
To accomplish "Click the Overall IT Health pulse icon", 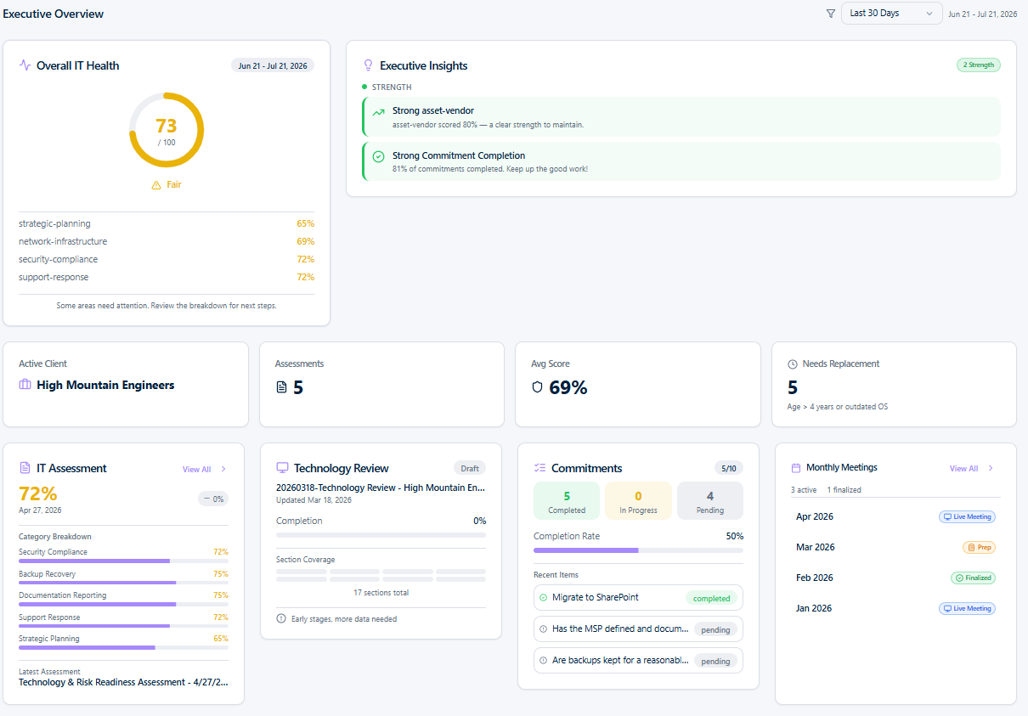I will [x=25, y=65].
